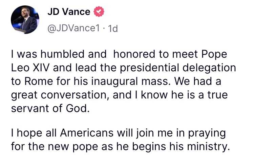Click "I hope all" starting second paragraph
254x163 pixels.
tap(34, 133)
